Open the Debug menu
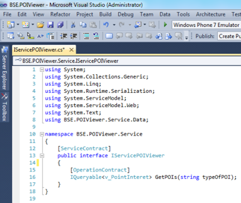Viewport: 241px width, 203px height. (126, 14)
